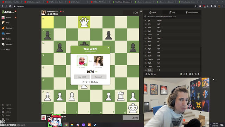Open Home in Chess.com sidebar
This screenshot has height=127, width=225.
[8, 18]
